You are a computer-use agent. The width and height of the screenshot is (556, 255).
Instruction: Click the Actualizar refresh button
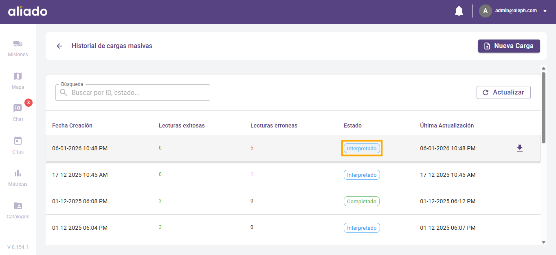503,92
